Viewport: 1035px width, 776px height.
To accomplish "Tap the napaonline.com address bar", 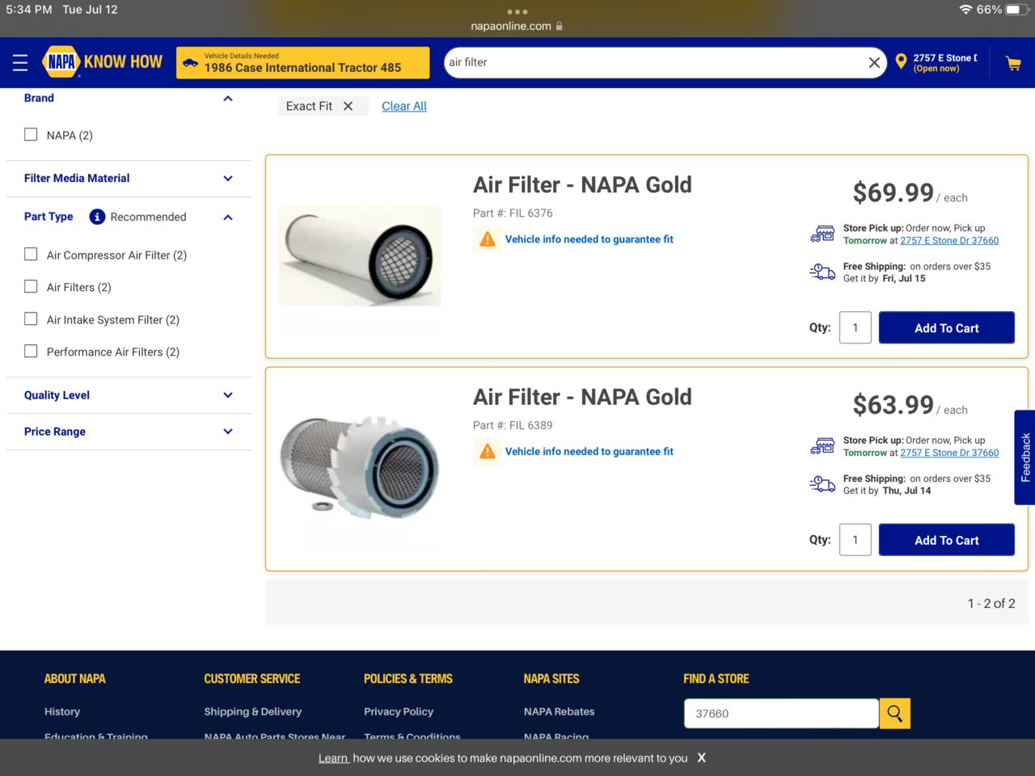I will coord(517,26).
